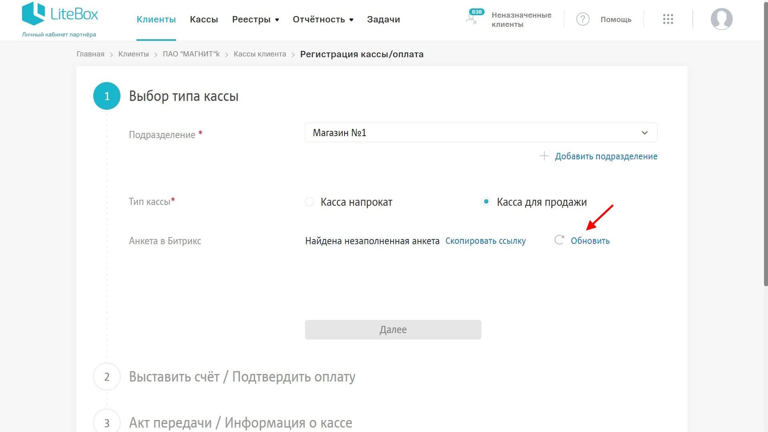Click the LiteBox logo

pyautogui.click(x=60, y=14)
